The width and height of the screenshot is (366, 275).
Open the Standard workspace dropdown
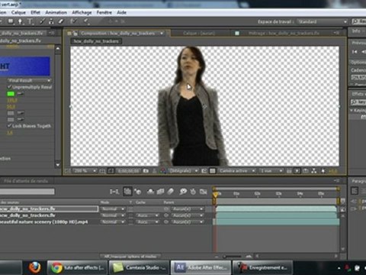click(x=323, y=21)
